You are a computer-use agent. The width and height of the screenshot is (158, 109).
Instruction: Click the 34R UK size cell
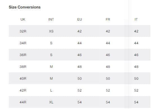click(23, 43)
